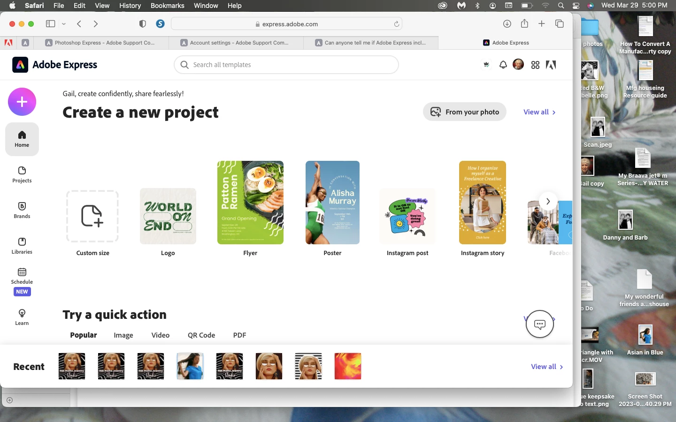Viewport: 676px width, 422px height.
Task: Click the Safari share button
Action: click(524, 23)
